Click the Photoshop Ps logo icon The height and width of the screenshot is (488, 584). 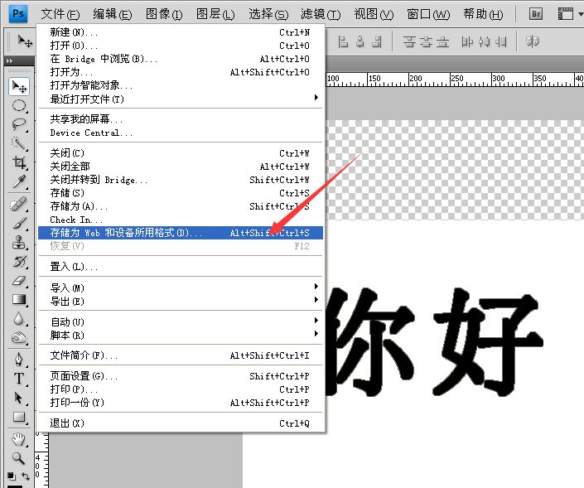pyautogui.click(x=18, y=14)
